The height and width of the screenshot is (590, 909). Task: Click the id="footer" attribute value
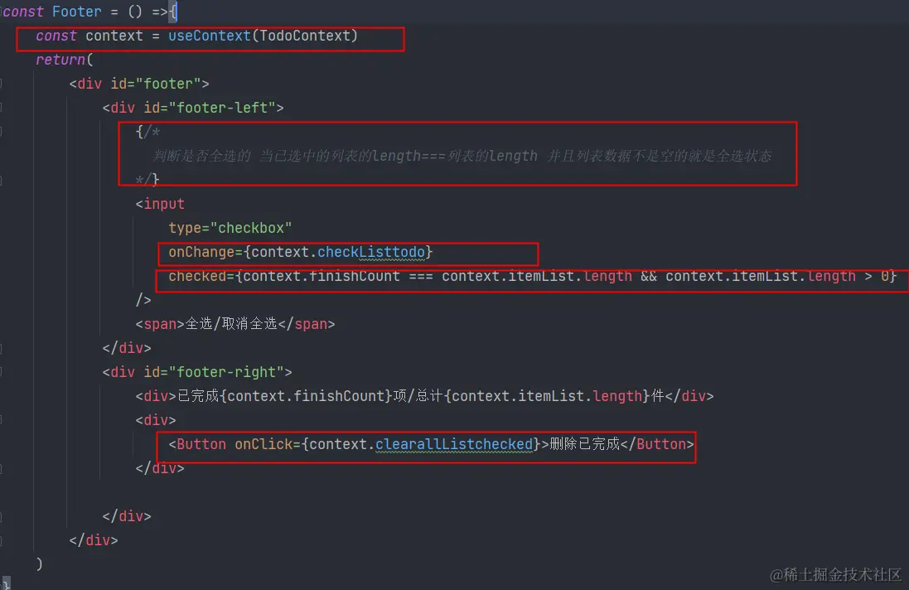pos(168,84)
